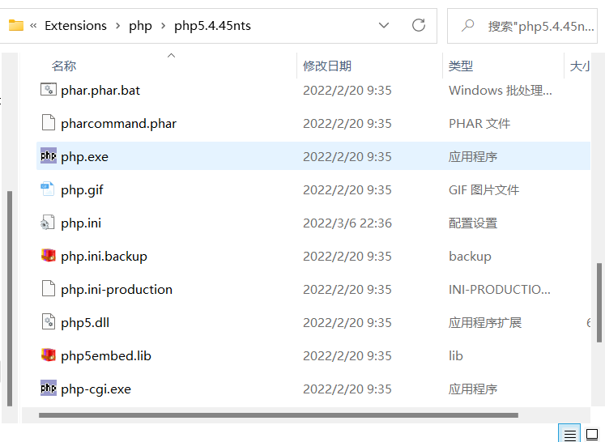Sort by the 名称 column header
The image size is (605, 442).
(64, 66)
